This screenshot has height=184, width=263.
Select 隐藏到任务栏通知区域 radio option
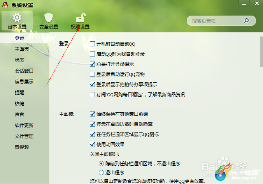(101, 163)
